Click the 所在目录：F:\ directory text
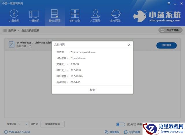185x135 pixels. point(24,46)
